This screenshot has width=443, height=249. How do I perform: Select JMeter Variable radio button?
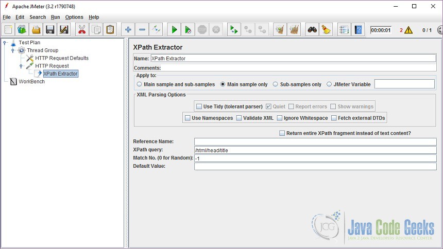(x=329, y=84)
